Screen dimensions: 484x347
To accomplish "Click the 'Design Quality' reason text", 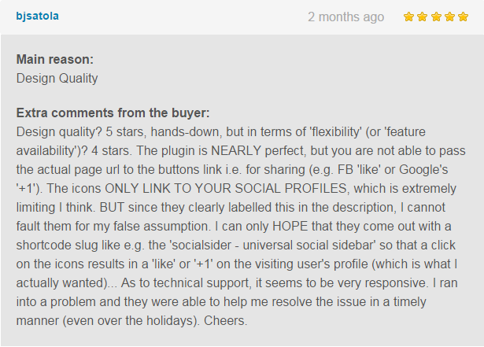I will pos(57,79).
